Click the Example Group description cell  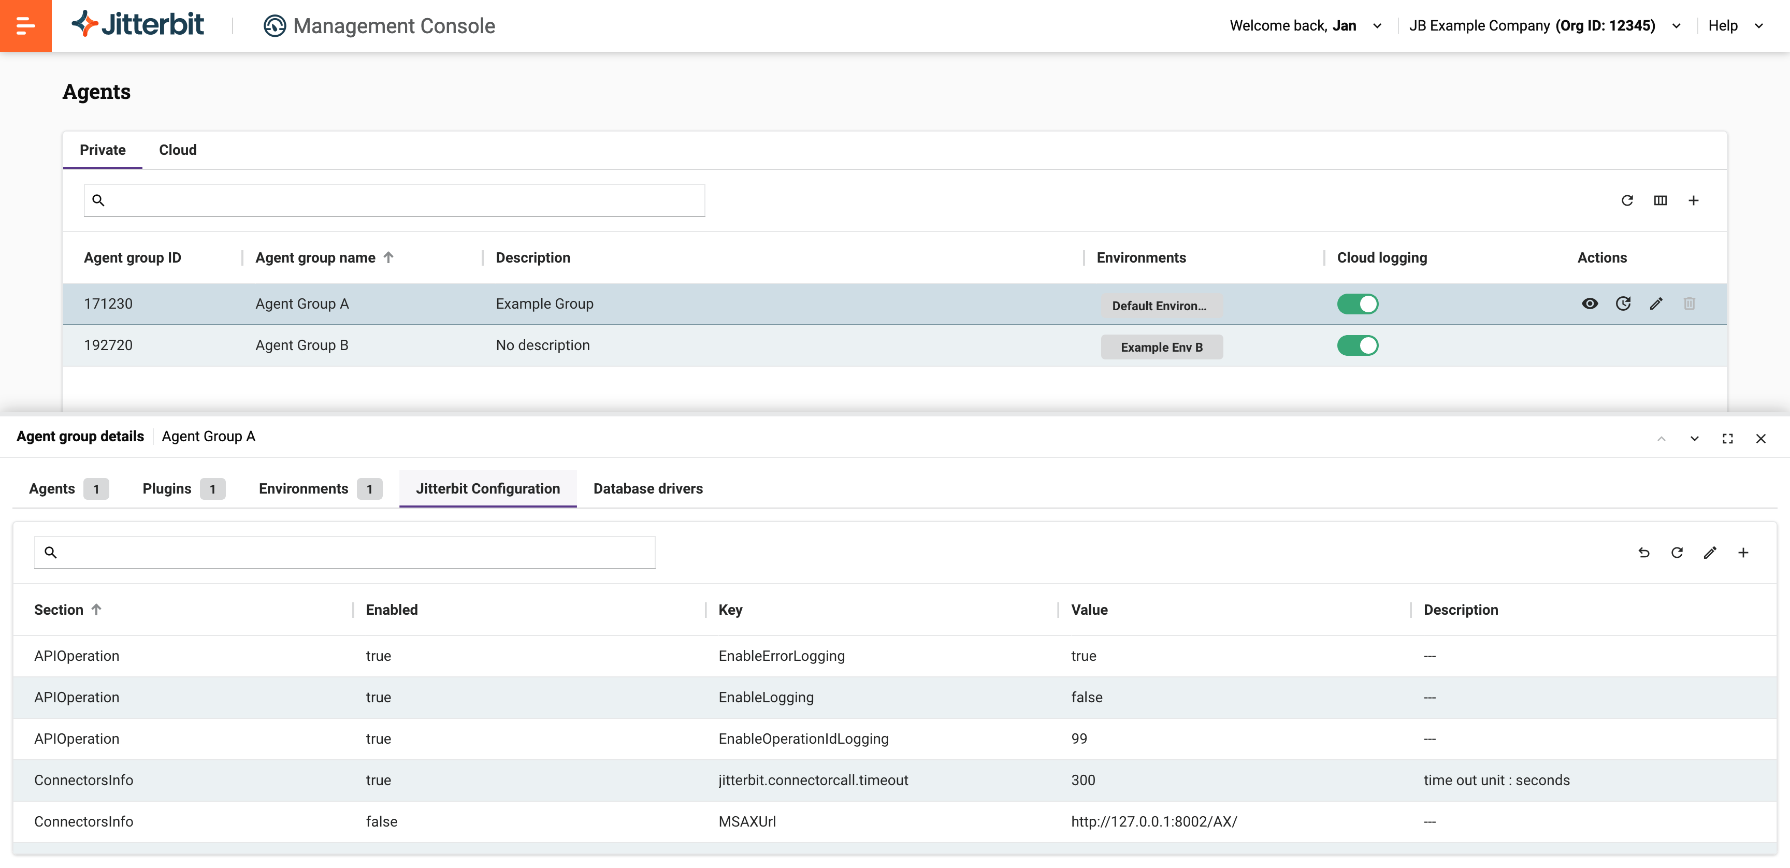click(545, 303)
